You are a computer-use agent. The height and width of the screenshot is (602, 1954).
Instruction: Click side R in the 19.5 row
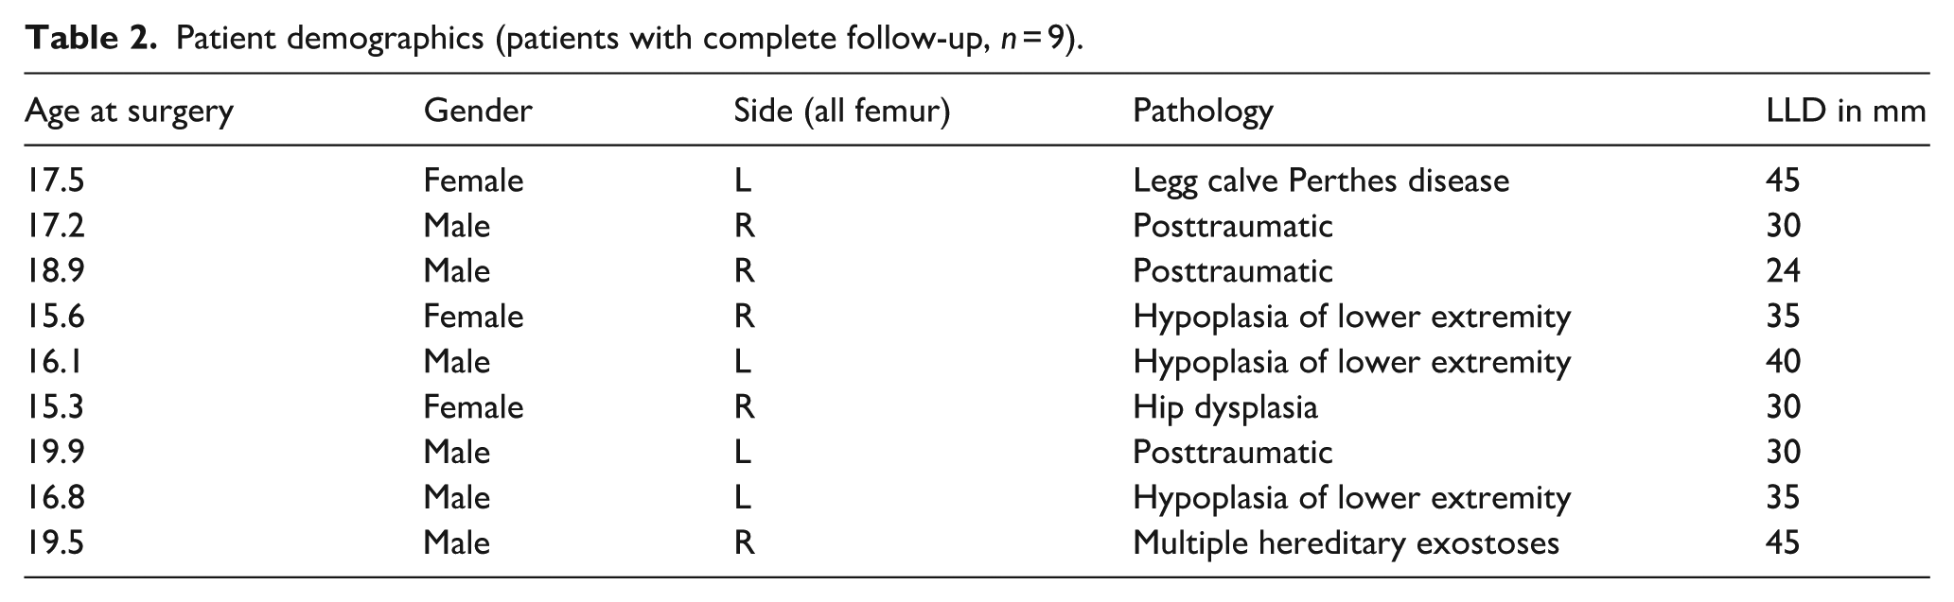click(x=745, y=543)
